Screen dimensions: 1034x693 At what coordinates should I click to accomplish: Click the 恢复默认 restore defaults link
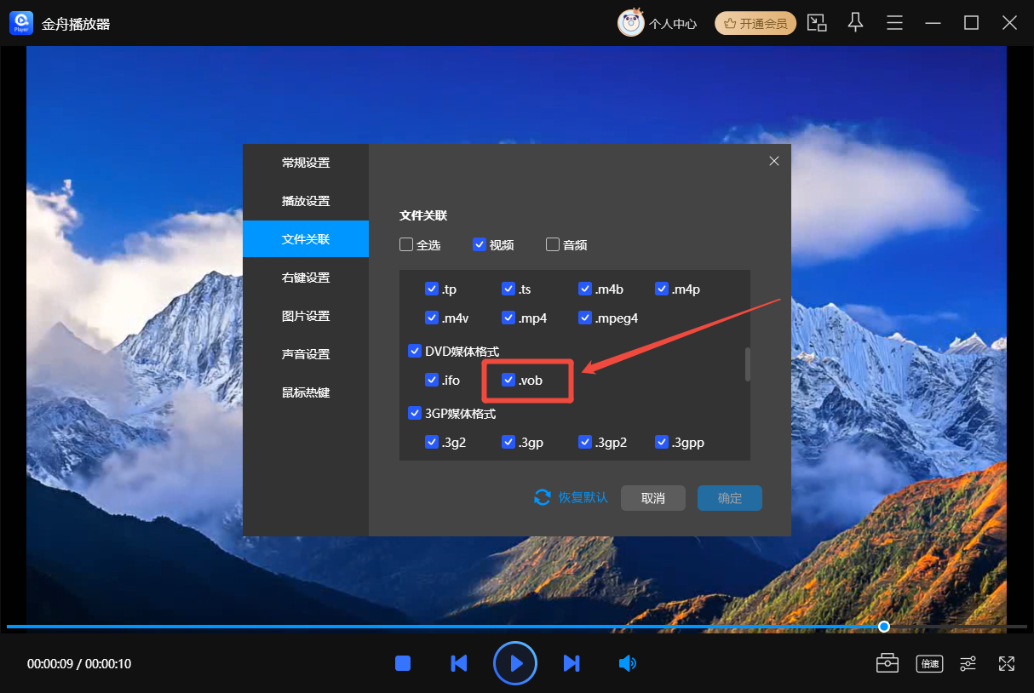pos(571,498)
